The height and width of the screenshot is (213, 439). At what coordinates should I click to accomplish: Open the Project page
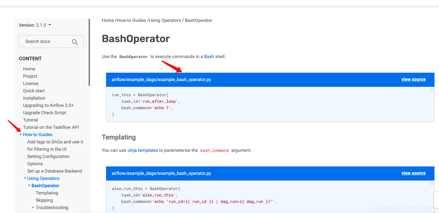point(30,76)
